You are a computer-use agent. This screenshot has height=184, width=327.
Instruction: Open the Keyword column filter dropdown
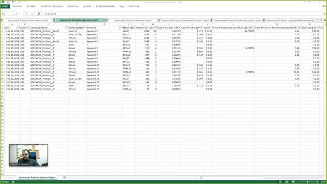[x=121, y=28]
